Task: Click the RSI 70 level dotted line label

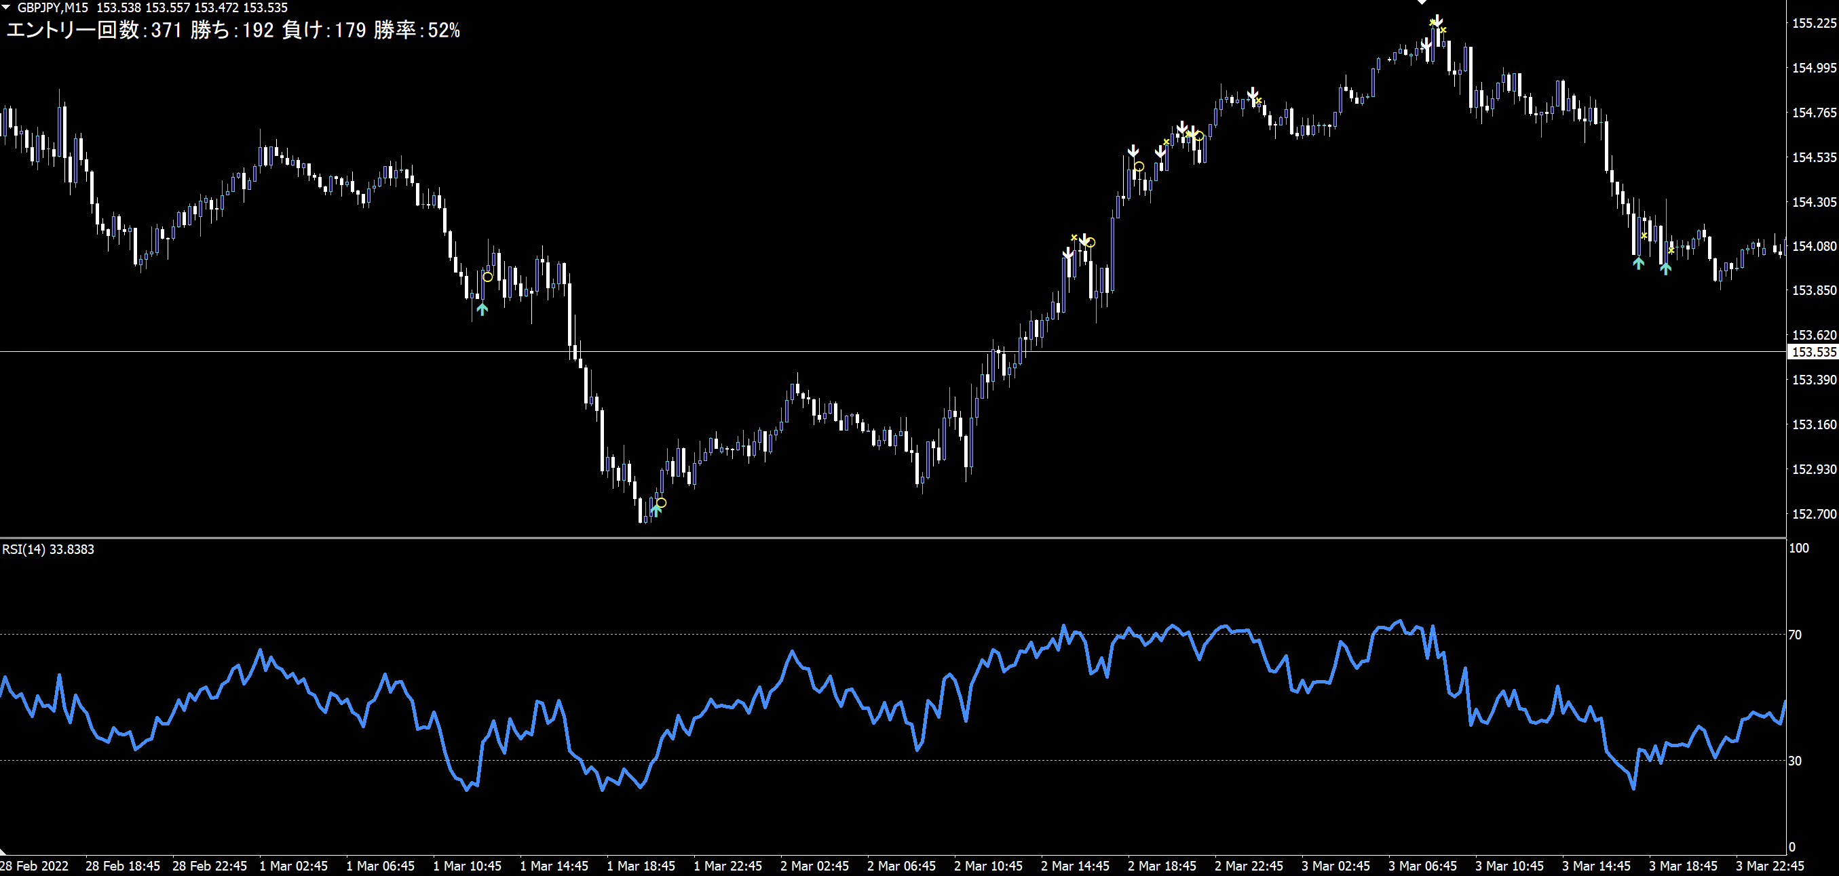Action: (1795, 634)
